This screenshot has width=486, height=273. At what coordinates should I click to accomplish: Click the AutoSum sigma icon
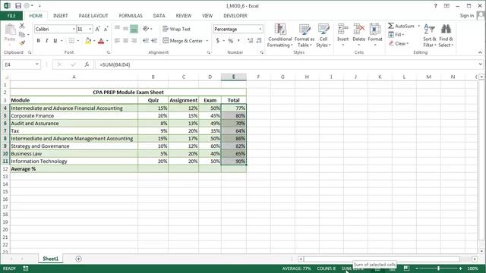point(391,26)
